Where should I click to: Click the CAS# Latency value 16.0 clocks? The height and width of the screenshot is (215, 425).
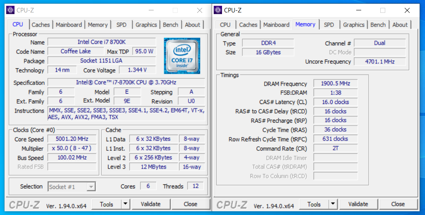[336, 102]
